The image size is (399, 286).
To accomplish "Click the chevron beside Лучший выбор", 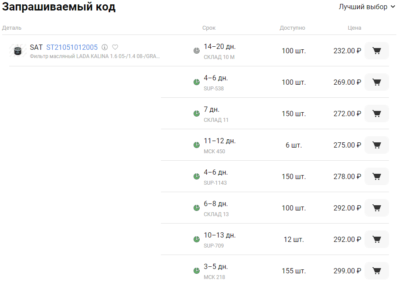I will (x=393, y=7).
